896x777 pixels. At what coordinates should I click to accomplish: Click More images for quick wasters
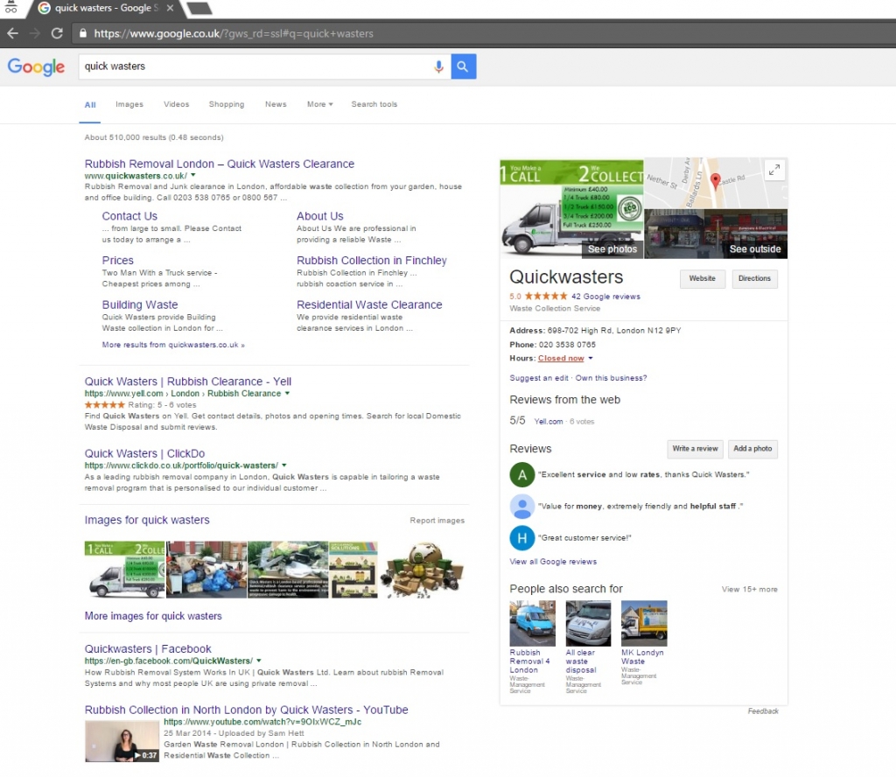pyautogui.click(x=153, y=616)
